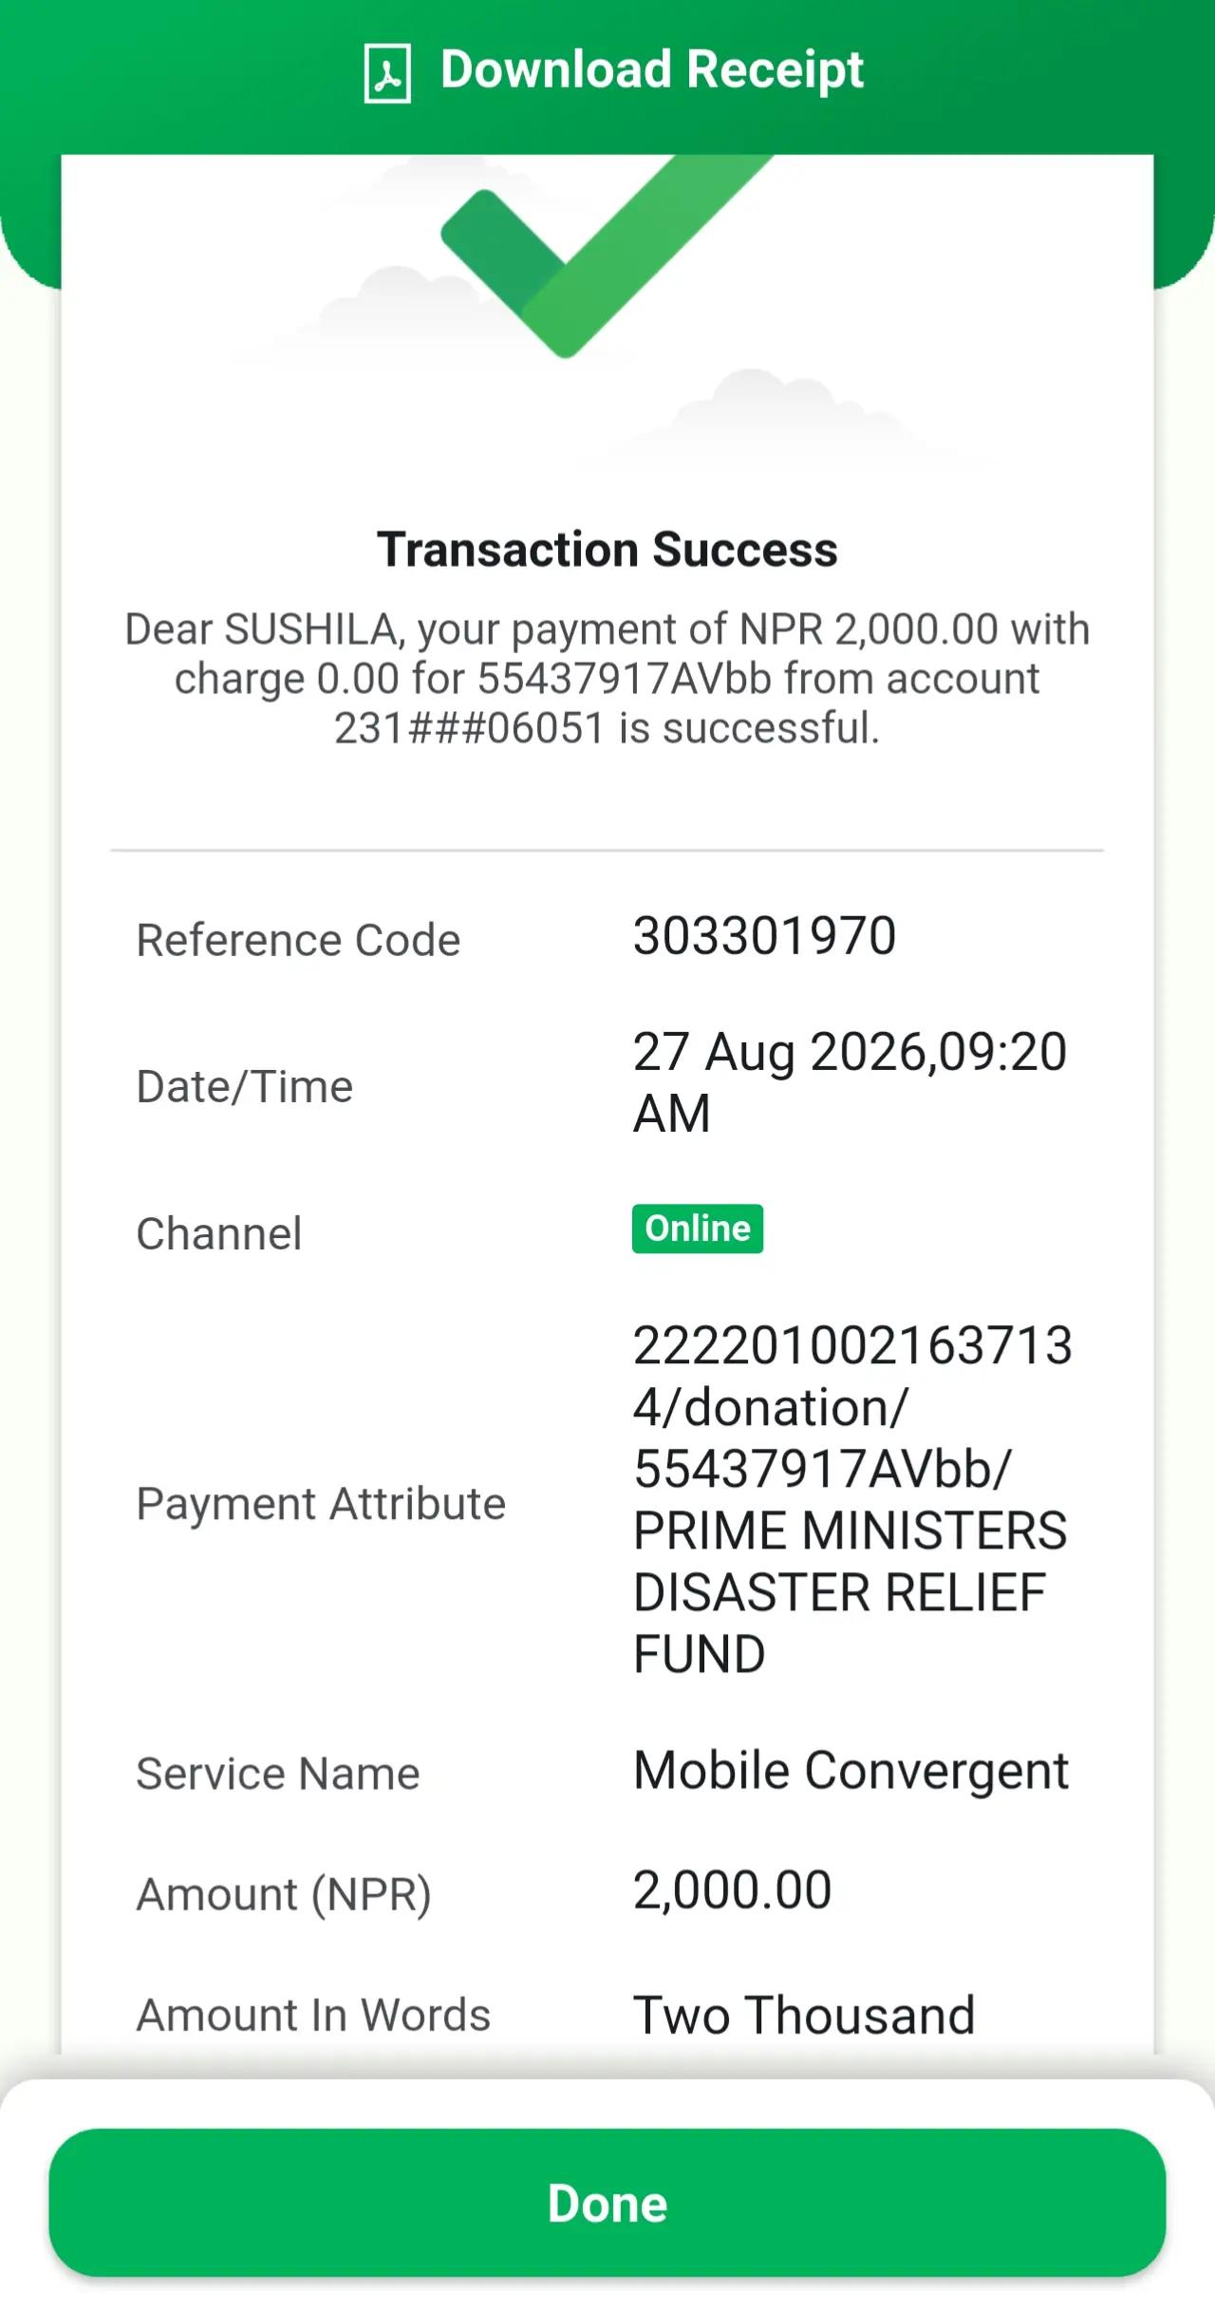
Task: Tap the green Done button
Action: pyautogui.click(x=607, y=2203)
